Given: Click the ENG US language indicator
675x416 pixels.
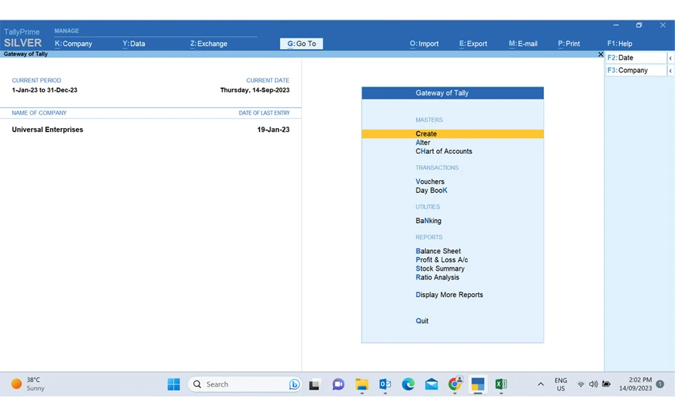Looking at the screenshot, I should pyautogui.click(x=560, y=384).
